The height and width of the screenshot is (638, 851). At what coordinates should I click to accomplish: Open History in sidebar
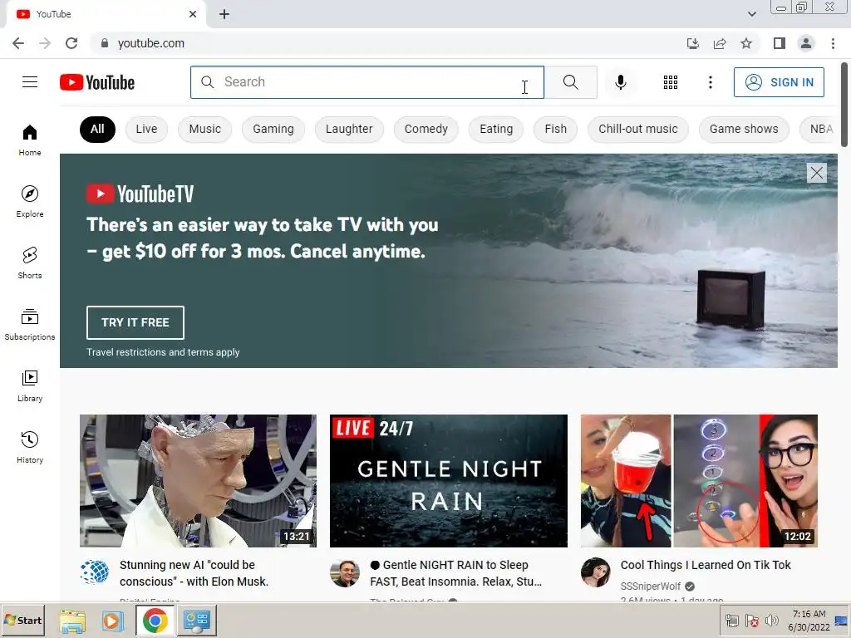30,448
